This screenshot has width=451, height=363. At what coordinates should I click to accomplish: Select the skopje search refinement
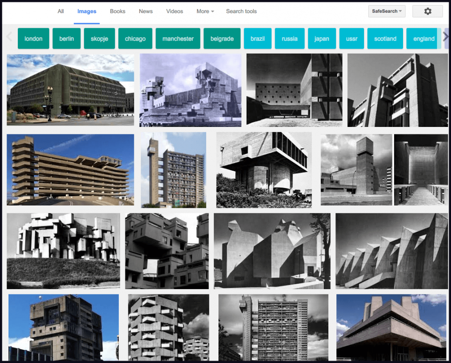tap(99, 39)
